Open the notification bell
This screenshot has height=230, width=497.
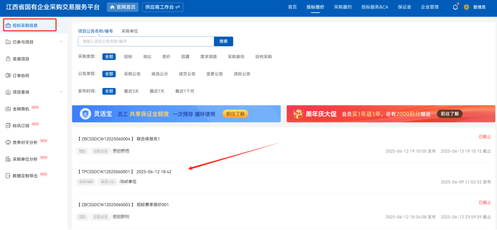[x=456, y=7]
